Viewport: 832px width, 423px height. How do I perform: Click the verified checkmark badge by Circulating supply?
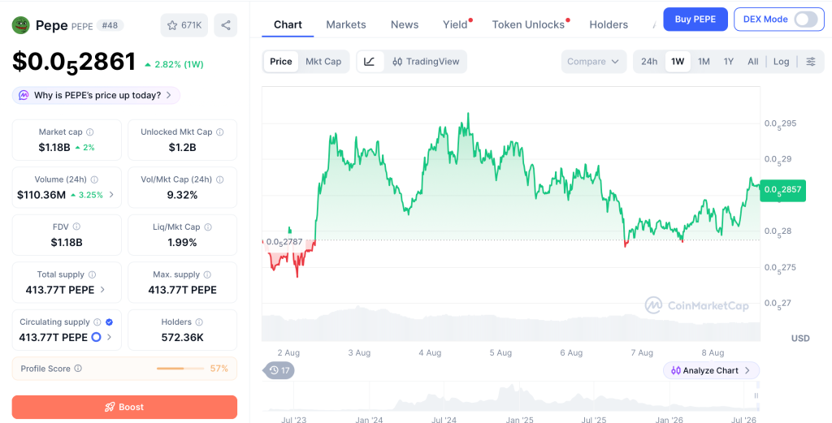(x=109, y=322)
